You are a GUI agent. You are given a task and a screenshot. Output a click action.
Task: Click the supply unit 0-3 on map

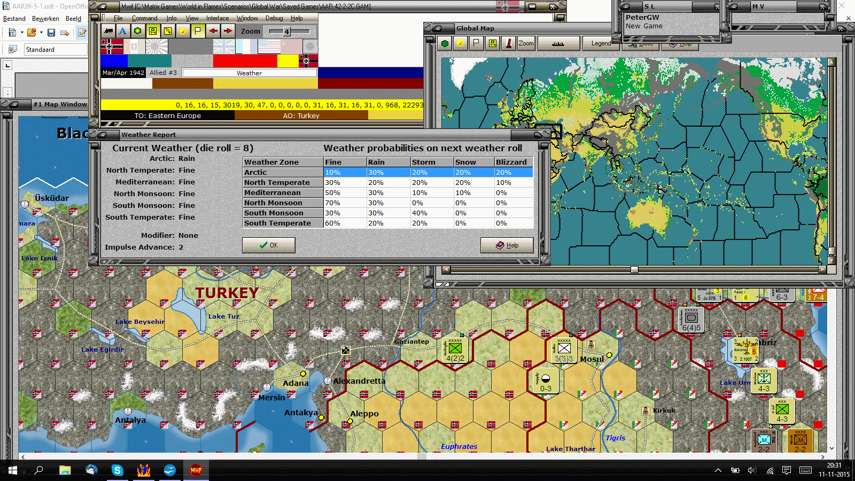point(546,381)
